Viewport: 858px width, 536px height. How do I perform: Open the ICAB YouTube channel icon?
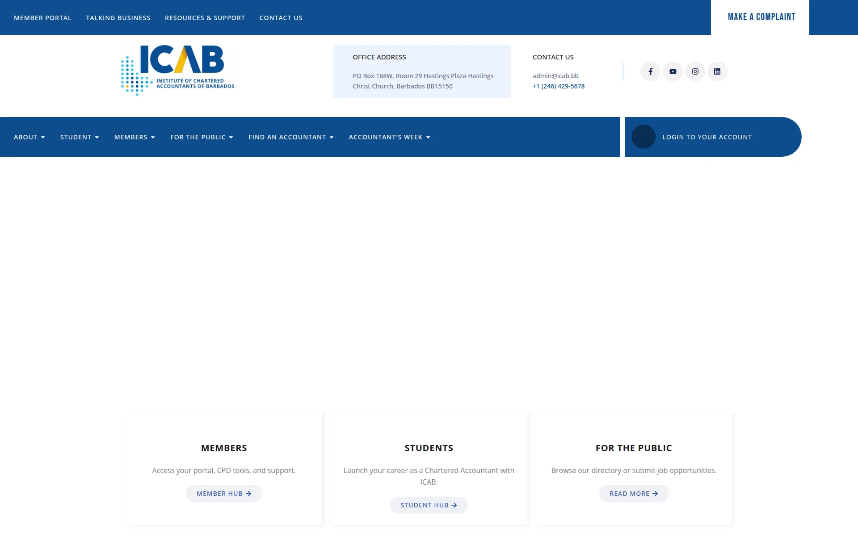tap(673, 71)
